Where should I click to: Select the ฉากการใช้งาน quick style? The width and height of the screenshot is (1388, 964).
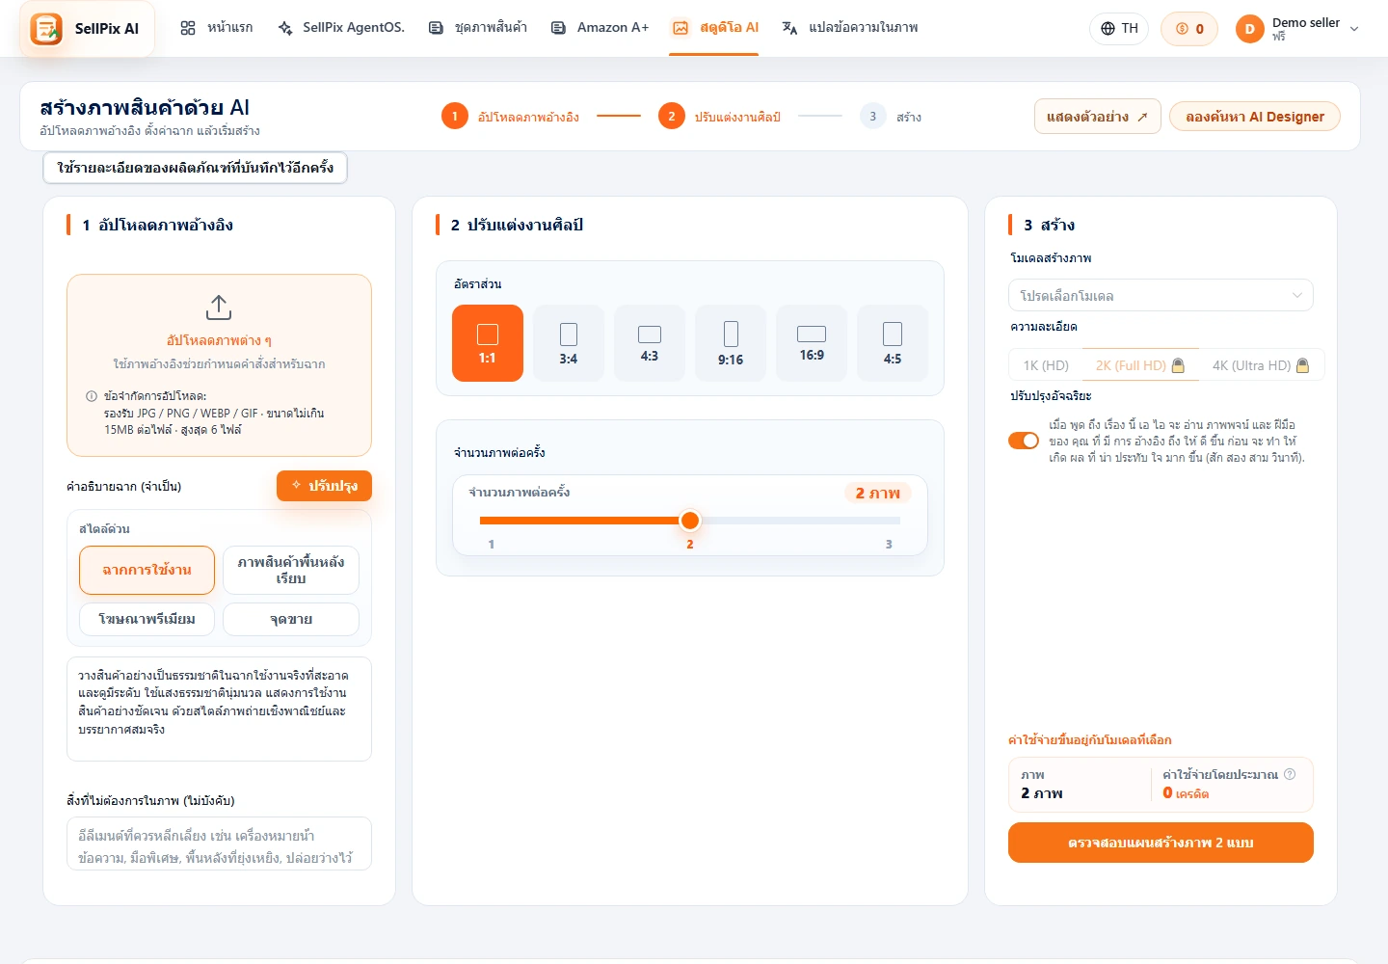pos(147,570)
